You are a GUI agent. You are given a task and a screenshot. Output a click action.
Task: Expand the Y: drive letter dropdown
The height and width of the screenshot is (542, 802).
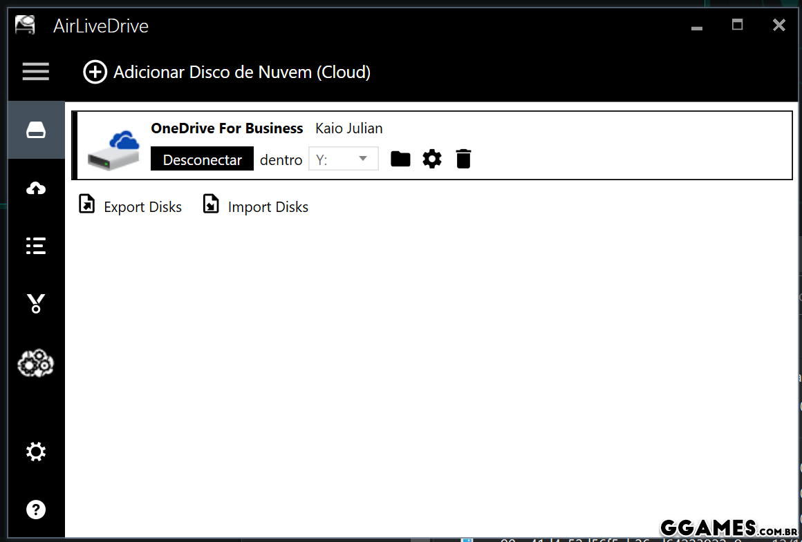(344, 159)
